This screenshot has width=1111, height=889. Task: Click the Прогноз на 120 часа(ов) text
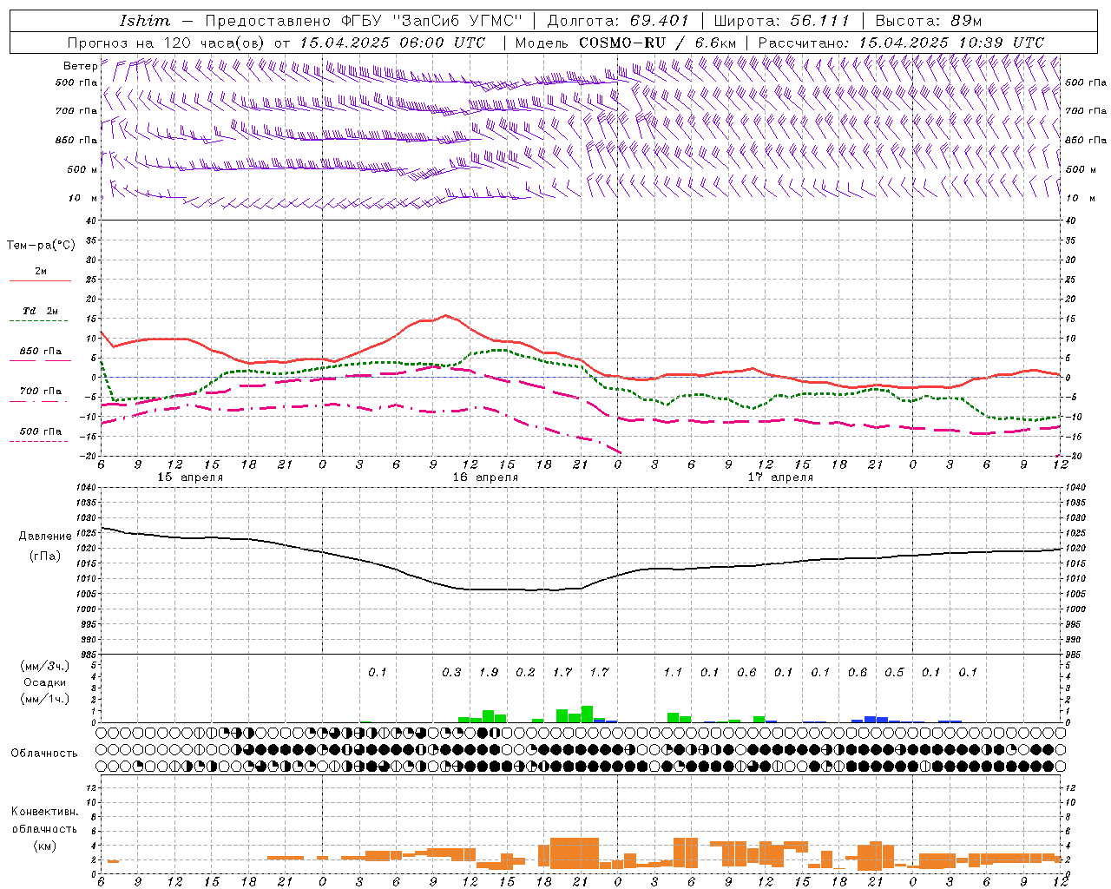tap(168, 43)
